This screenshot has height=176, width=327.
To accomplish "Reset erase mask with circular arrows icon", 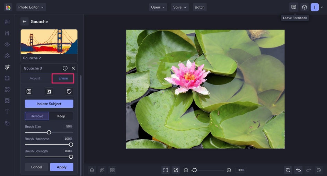I will (x=69, y=91).
